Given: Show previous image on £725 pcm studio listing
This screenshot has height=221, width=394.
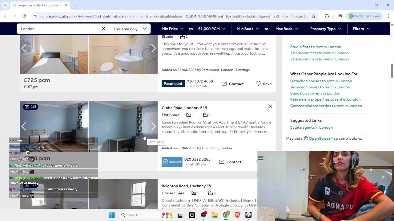Looking at the screenshot, I should pos(24,48).
